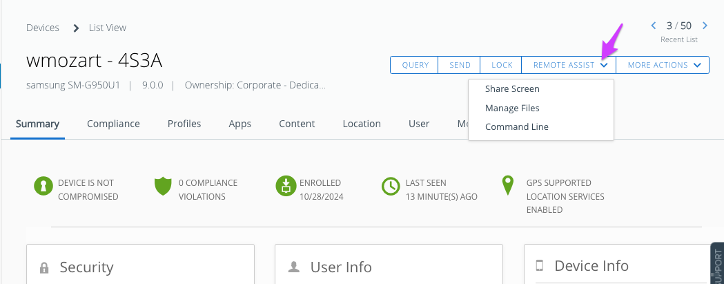Click the GPS location pin icon
The height and width of the screenshot is (284, 724).
point(508,185)
